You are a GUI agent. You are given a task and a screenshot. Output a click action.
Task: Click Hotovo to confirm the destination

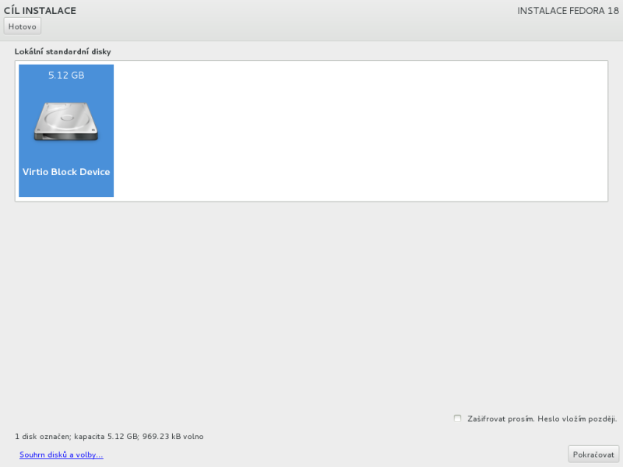[22, 26]
